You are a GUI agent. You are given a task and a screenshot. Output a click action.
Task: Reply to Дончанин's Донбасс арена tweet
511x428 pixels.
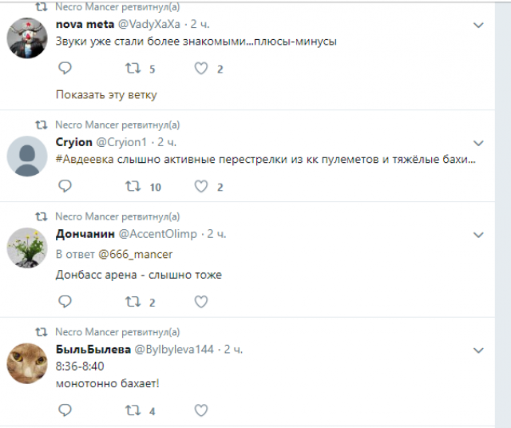tap(65, 302)
